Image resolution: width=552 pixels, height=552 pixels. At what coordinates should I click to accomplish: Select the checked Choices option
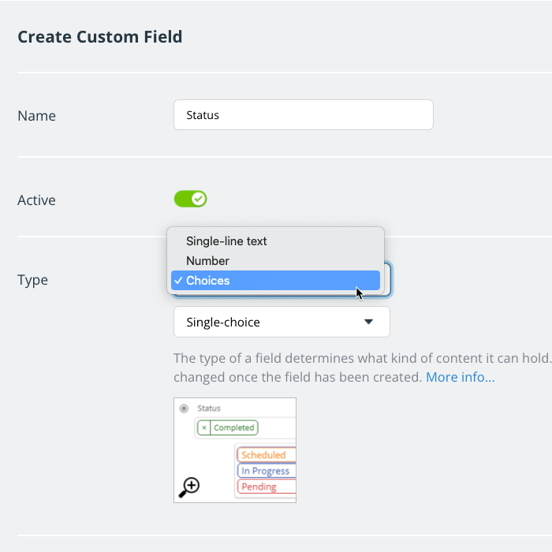pos(208,280)
